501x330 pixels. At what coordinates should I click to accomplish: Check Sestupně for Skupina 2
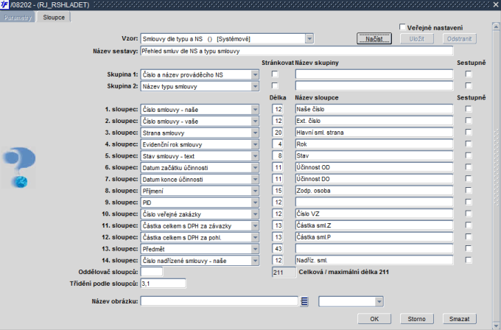pyautogui.click(x=469, y=85)
